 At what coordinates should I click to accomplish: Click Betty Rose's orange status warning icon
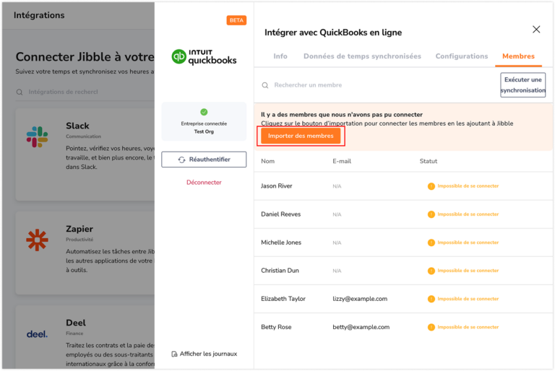coord(431,327)
